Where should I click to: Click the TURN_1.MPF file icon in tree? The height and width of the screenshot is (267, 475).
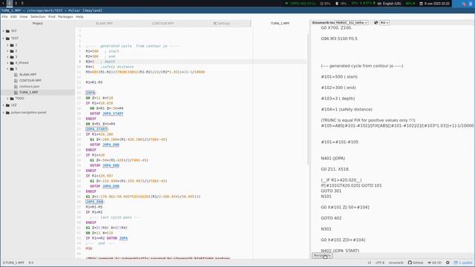[16, 92]
